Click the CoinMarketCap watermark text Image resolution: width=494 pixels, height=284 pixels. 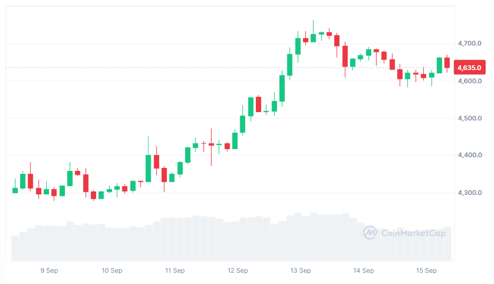[x=413, y=233]
